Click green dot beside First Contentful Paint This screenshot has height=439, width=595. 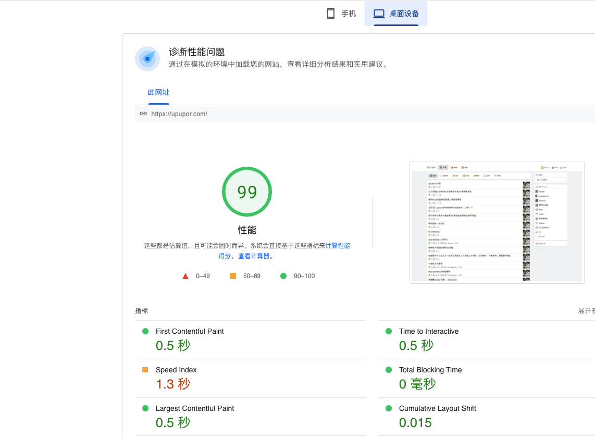[x=145, y=331]
